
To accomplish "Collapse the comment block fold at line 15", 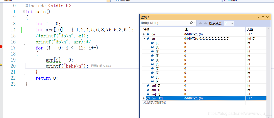I will click(x=24, y=36).
